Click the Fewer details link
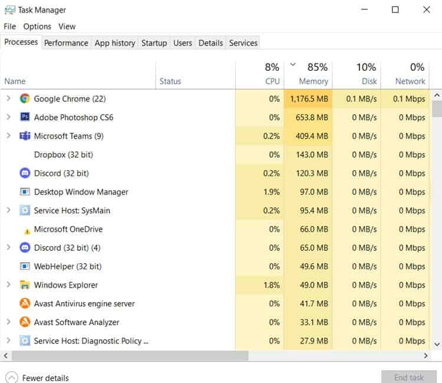Viewport: 442px width, 383px height. coord(45,378)
